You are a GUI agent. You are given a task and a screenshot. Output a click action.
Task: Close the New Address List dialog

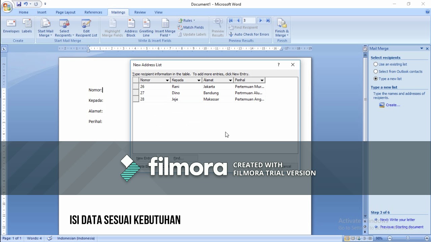pos(293,65)
